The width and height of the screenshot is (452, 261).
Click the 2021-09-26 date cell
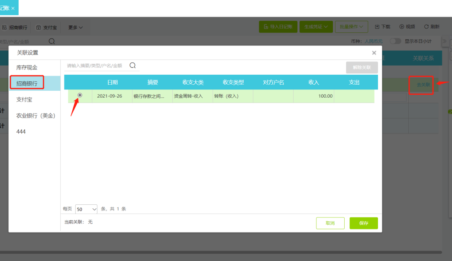(112, 96)
